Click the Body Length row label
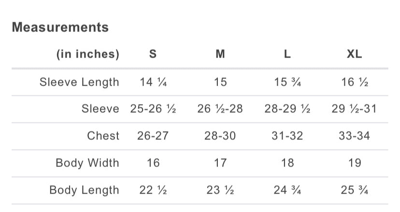The height and width of the screenshot is (212, 400). pyautogui.click(x=84, y=190)
